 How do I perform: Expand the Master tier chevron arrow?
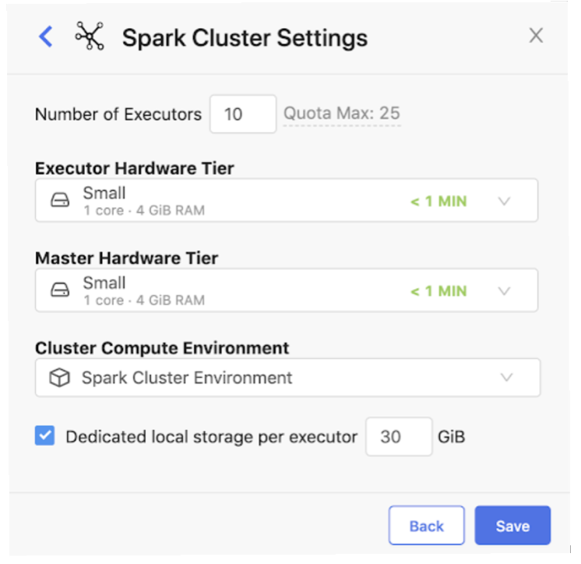click(504, 291)
